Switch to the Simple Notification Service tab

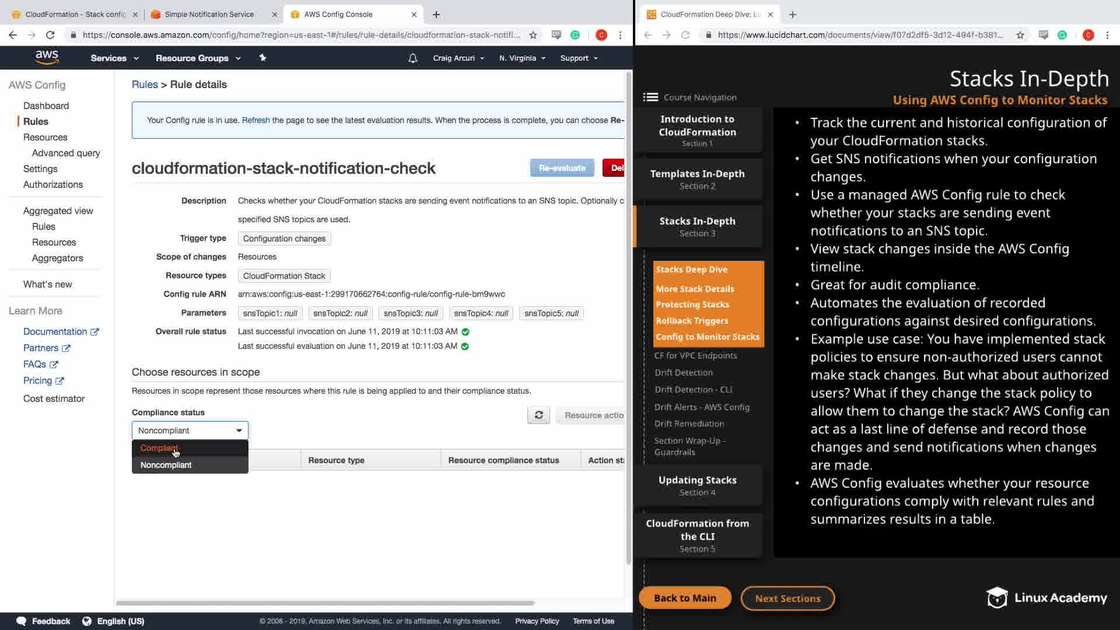tap(209, 15)
